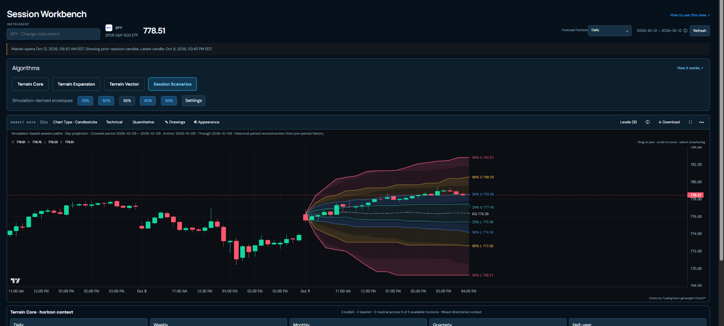724x326 pixels.
Task: Toggle fullscreen chart view icon
Action: 690,122
